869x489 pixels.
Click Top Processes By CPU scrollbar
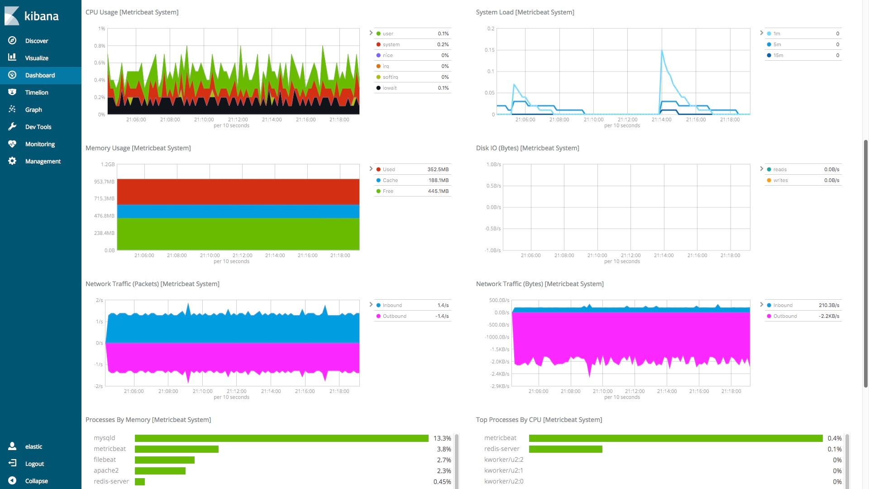click(847, 461)
